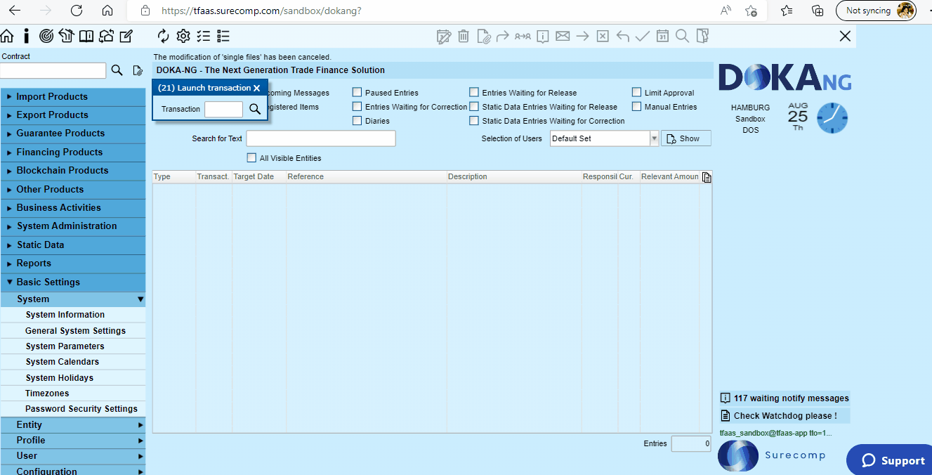The width and height of the screenshot is (932, 475).
Task: Click the search icon in Launch transaction
Action: (255, 109)
